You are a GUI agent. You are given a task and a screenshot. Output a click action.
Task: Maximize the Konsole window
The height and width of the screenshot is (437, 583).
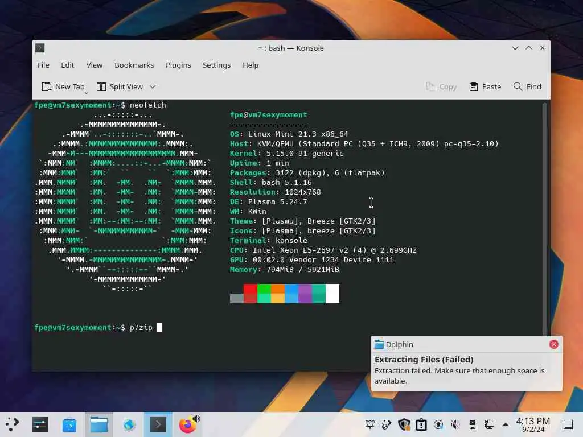point(529,48)
